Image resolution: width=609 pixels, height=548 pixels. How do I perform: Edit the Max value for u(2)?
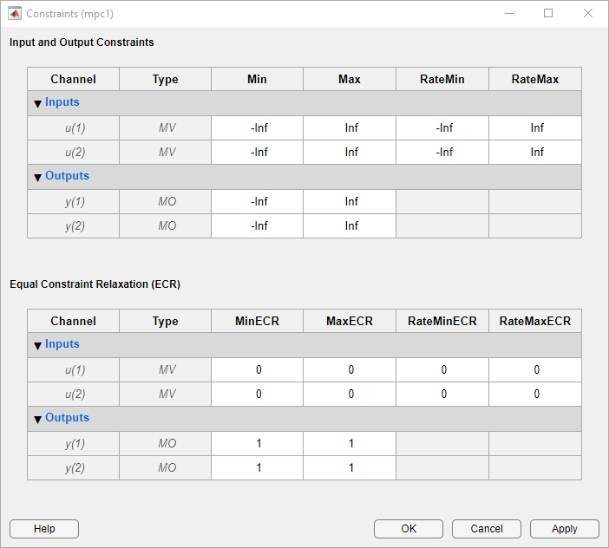350,152
